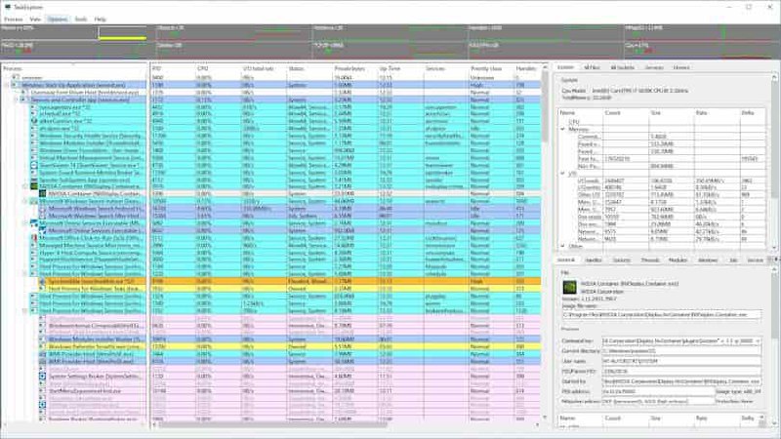The height and width of the screenshot is (439, 781).
Task: Collapse the Windows Search Indexer node
Action: click(25, 202)
